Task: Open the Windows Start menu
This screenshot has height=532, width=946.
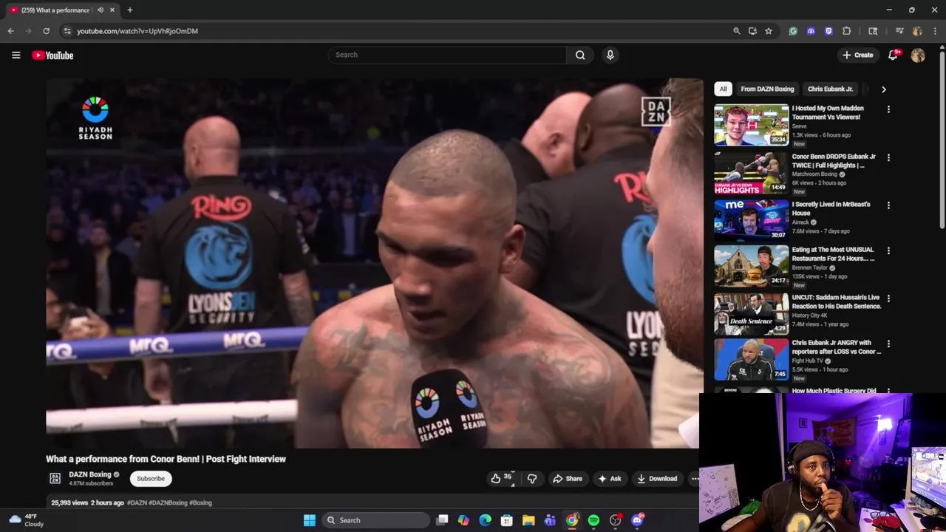Action: pyautogui.click(x=310, y=520)
